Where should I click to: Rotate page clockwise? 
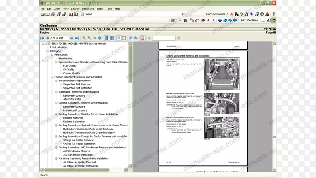coord(136,38)
